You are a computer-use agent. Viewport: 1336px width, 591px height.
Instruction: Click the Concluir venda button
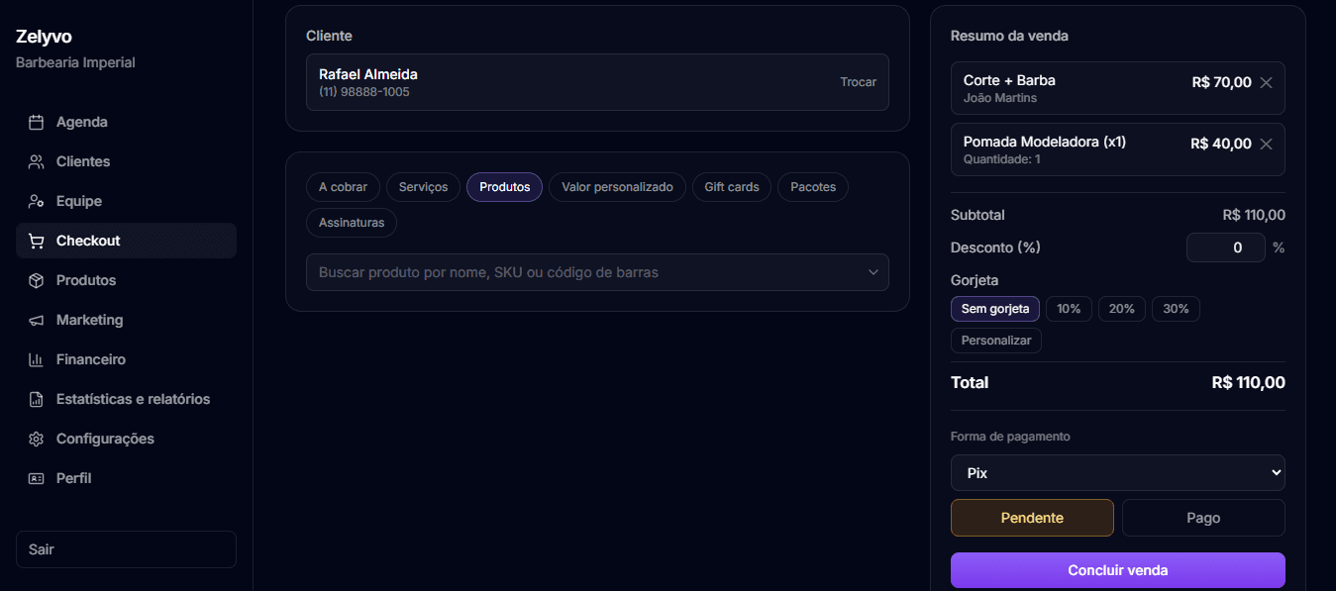click(1118, 570)
